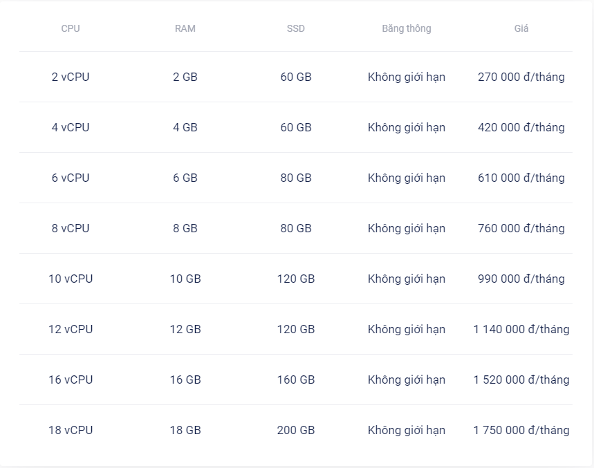Viewport: 594px width, 468px height.
Task: Click the 200 GB SSD cell
Action: [x=296, y=430]
